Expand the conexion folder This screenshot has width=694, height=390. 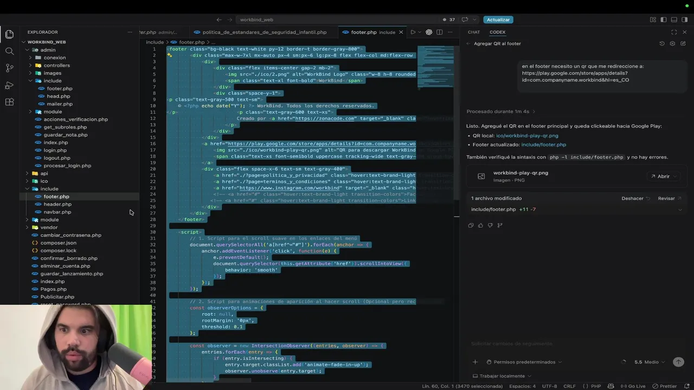pos(54,57)
